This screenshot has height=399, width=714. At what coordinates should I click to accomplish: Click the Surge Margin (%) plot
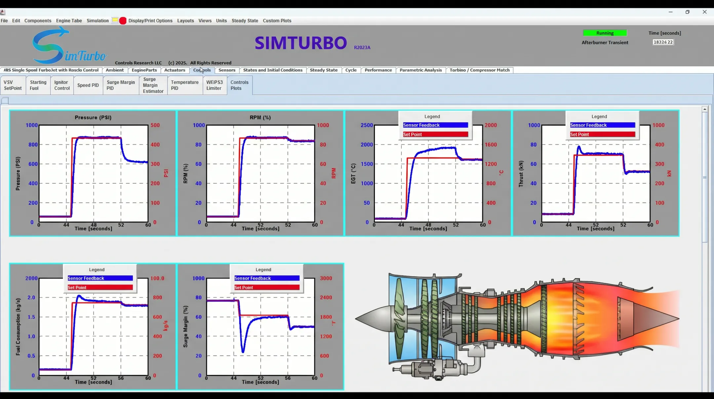pos(260,327)
